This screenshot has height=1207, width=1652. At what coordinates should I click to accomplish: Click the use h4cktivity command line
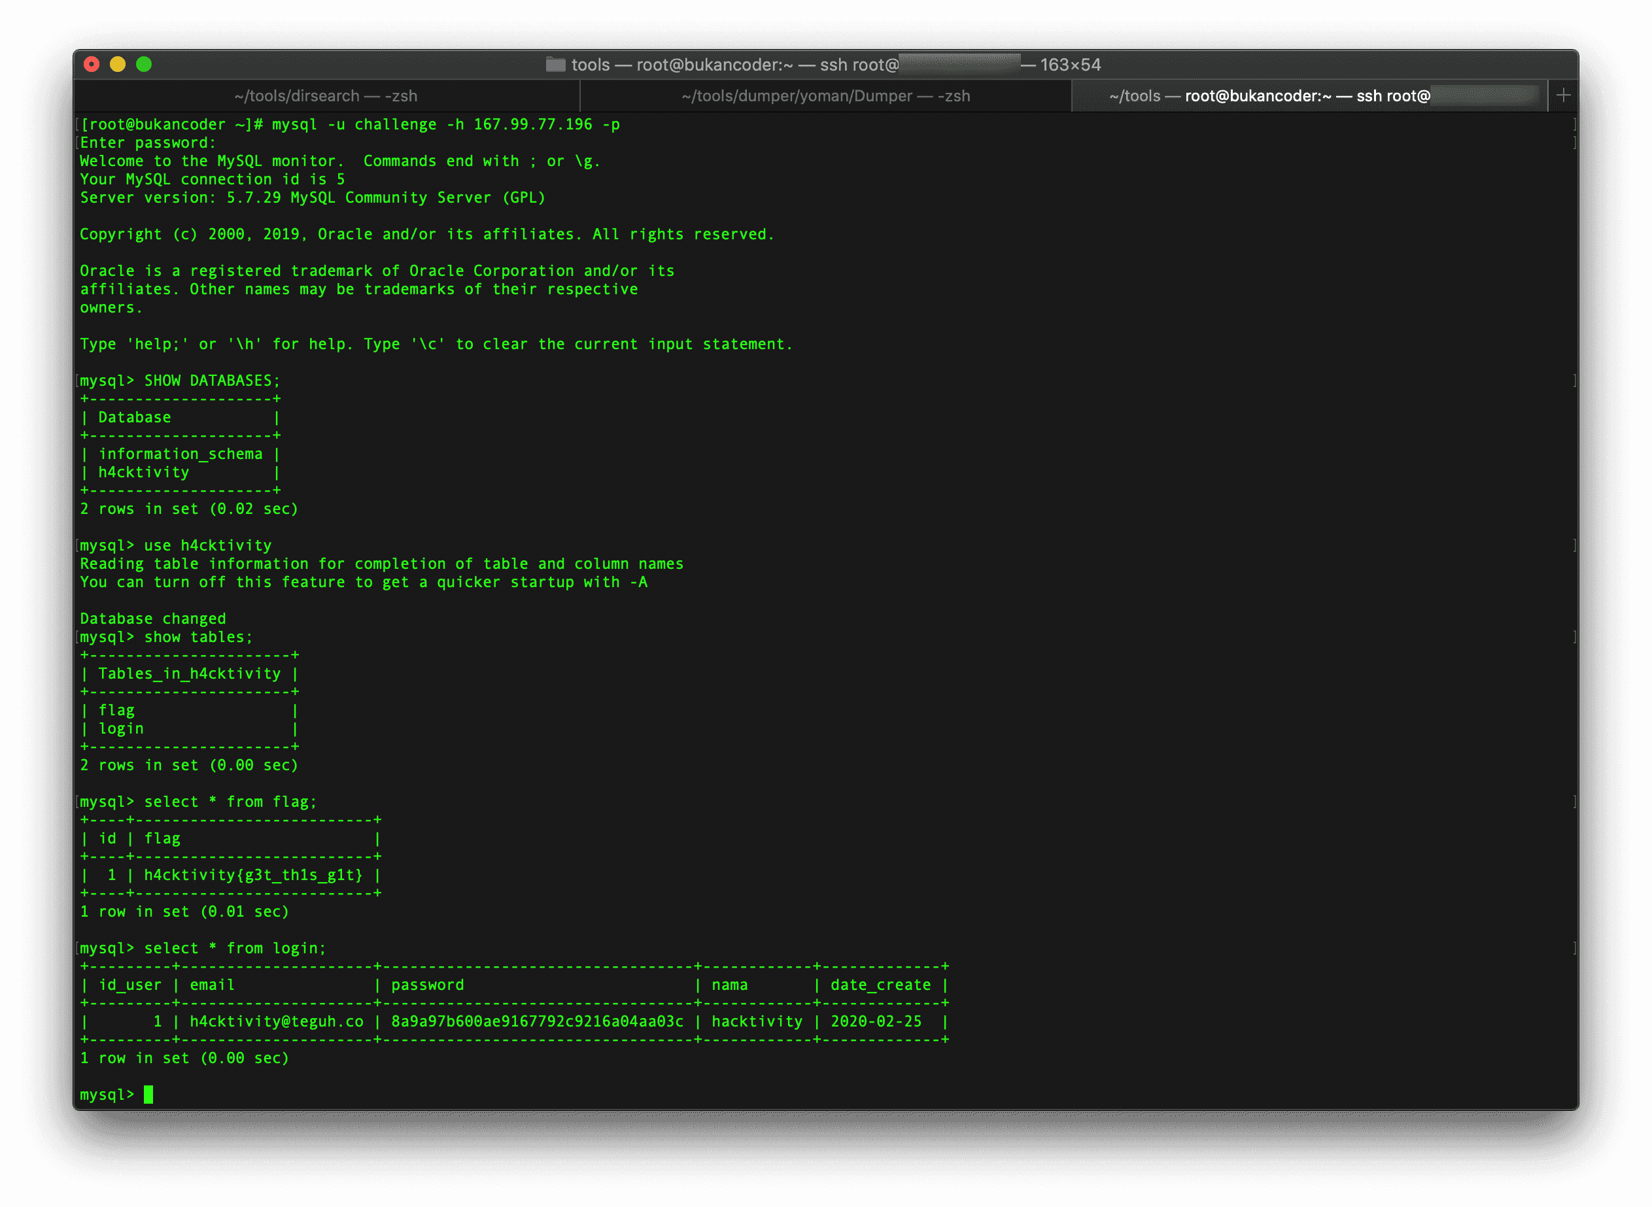[207, 546]
